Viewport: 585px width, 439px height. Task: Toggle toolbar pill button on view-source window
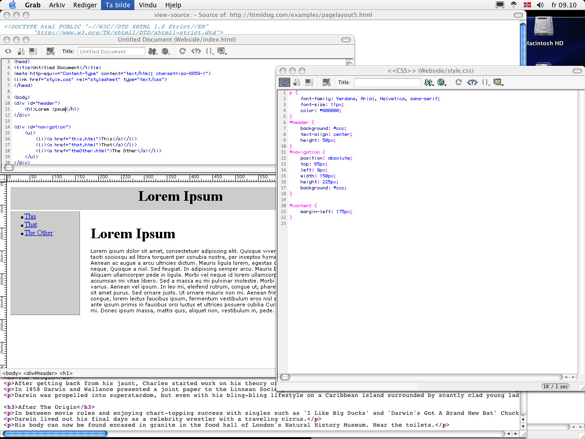tap(518, 15)
